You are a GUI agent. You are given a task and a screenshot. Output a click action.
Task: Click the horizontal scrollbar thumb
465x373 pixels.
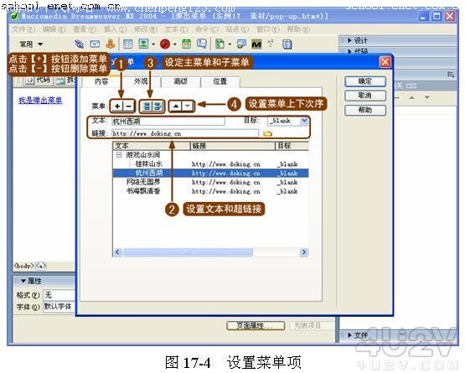tap(188, 252)
